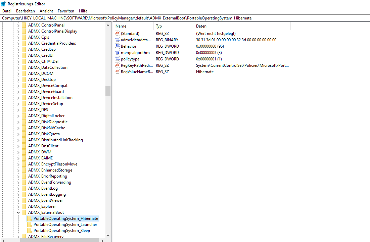Select the ADMX_DeviceCompat tree item
The width and height of the screenshot is (370, 242).
[48, 85]
